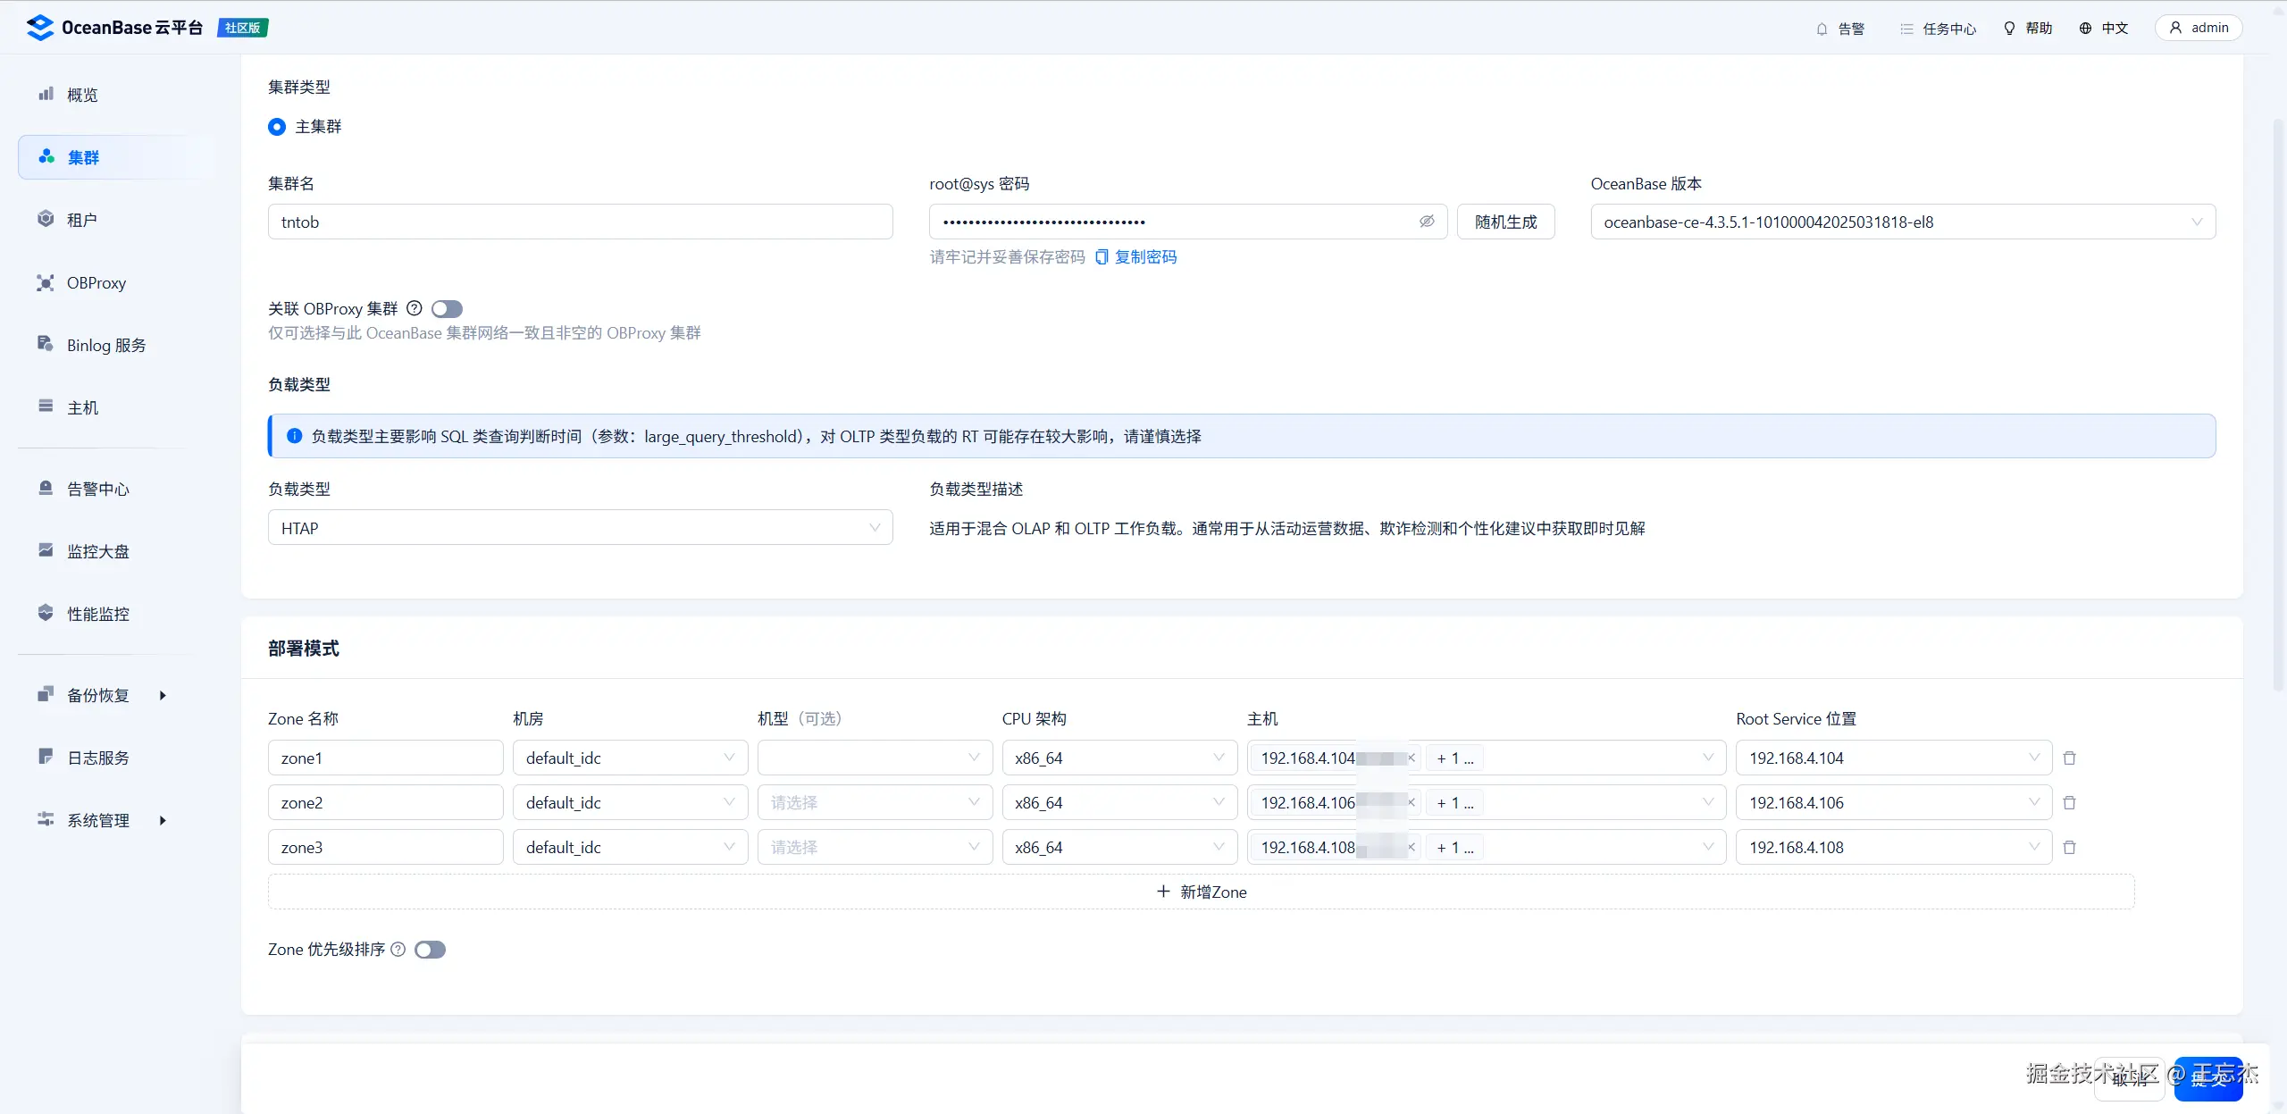Select the primary cluster radio button
This screenshot has width=2287, height=1114.
277,127
